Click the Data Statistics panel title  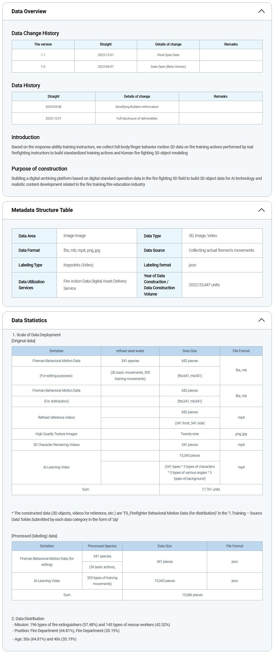[29, 320]
